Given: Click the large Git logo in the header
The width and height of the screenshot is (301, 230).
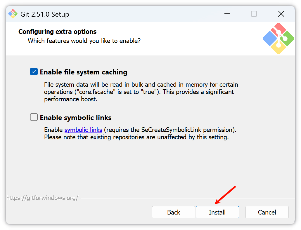Looking at the screenshot, I should [278, 39].
